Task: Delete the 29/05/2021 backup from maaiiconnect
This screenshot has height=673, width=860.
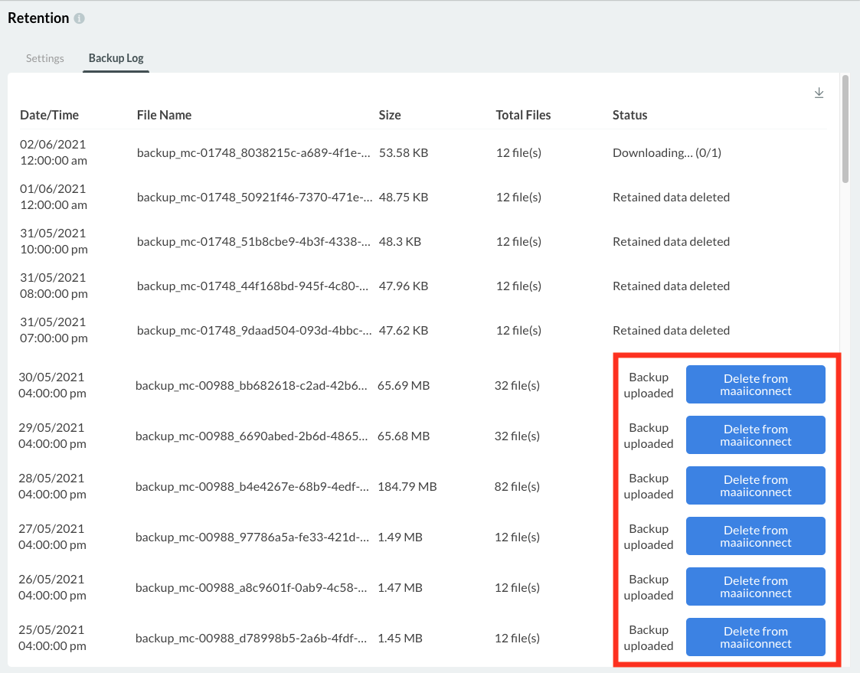Action: click(x=755, y=435)
